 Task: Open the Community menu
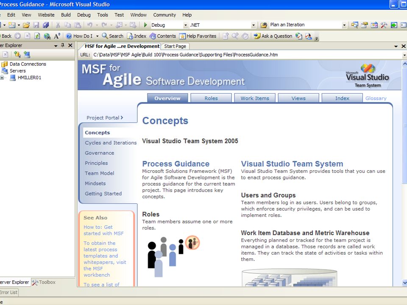pos(164,15)
